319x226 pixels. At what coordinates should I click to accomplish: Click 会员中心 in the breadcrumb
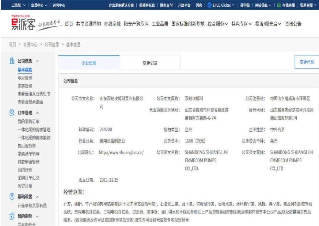click(30, 45)
